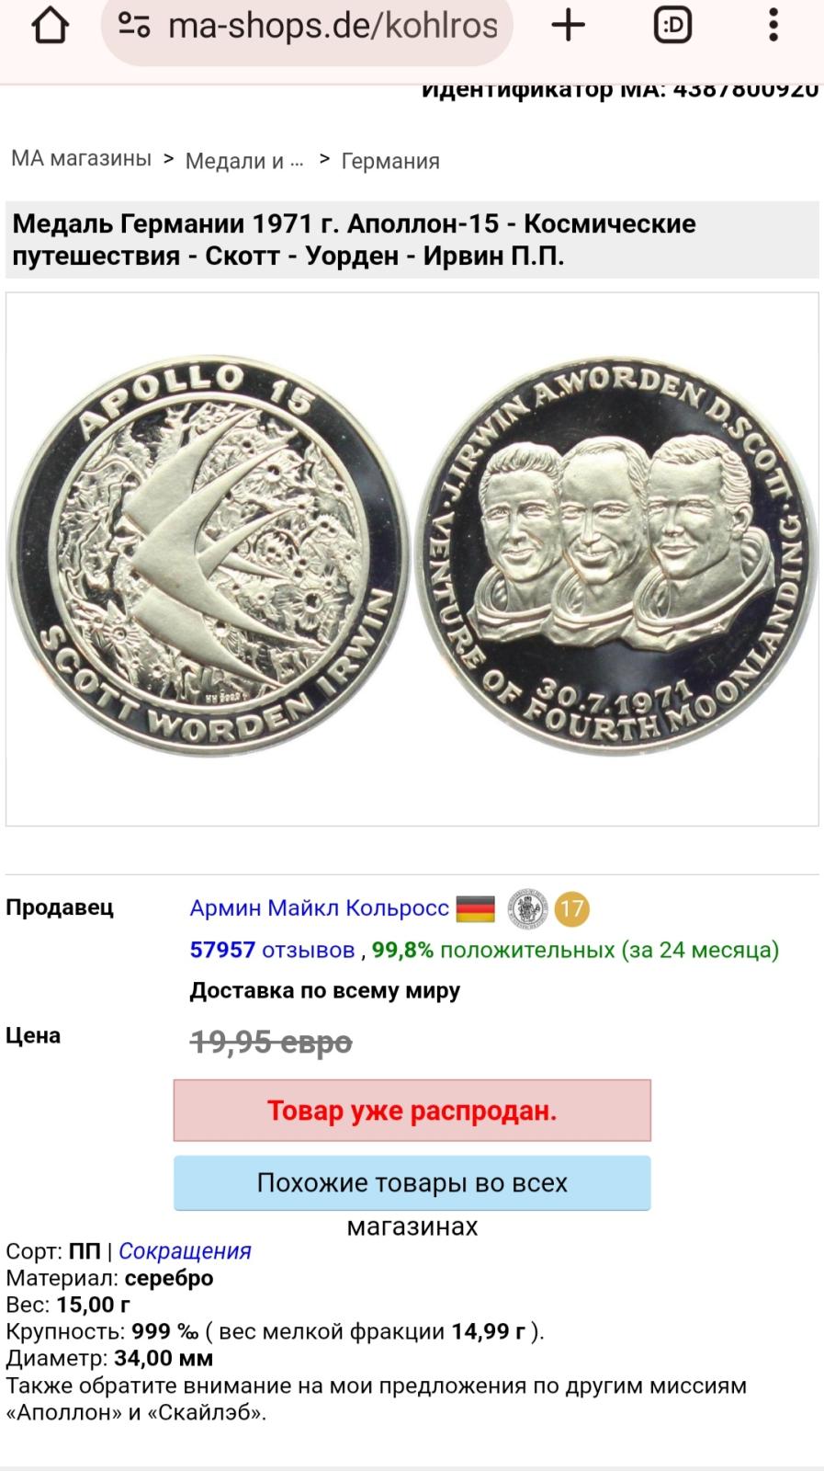Image resolution: width=824 pixels, height=1471 pixels.
Task: Open Медали и ... breadcrumb category
Action: click(244, 161)
